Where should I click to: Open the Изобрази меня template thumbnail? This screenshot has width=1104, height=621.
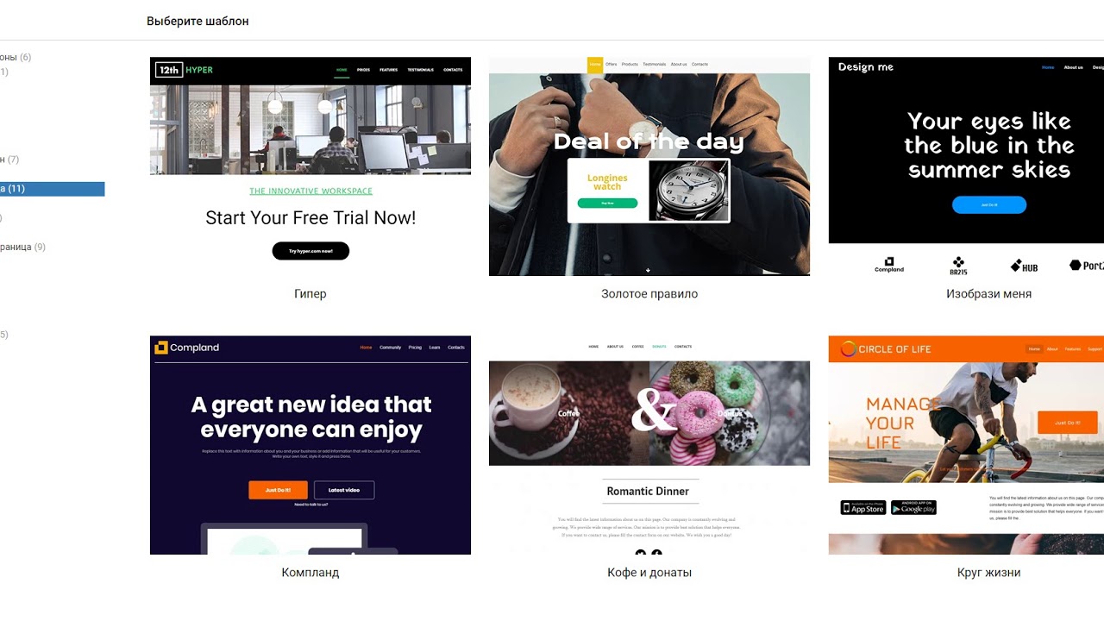966,166
